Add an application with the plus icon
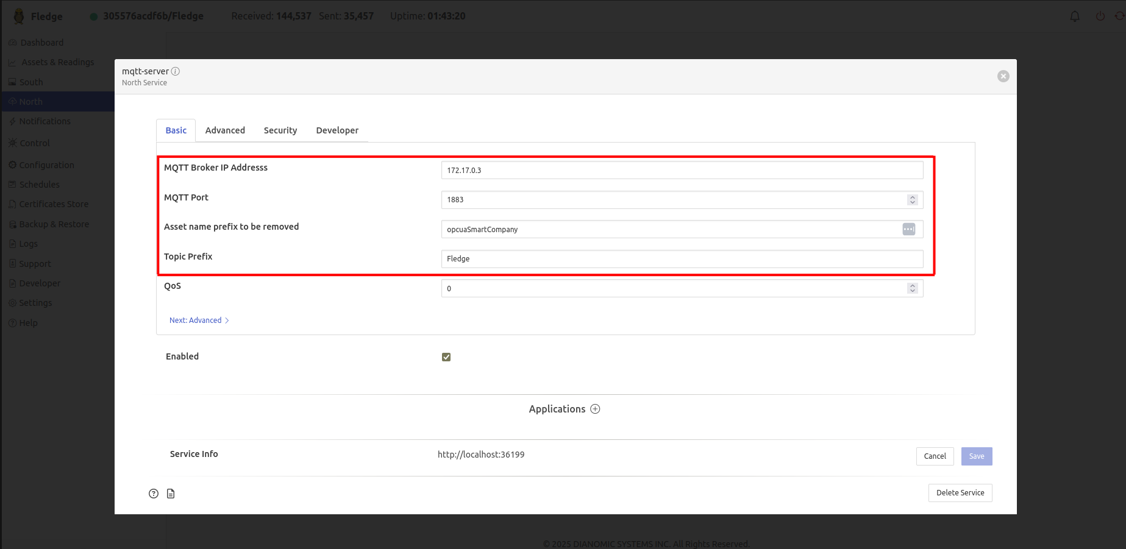Viewport: 1126px width, 549px height. click(595, 409)
